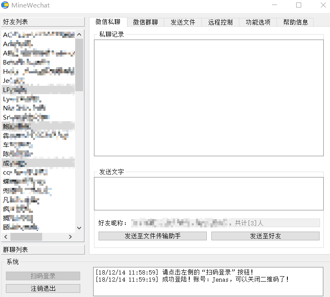The height and width of the screenshot is (297, 330).
Task: Select the friend starting with 陈
Action: (x=38, y=154)
